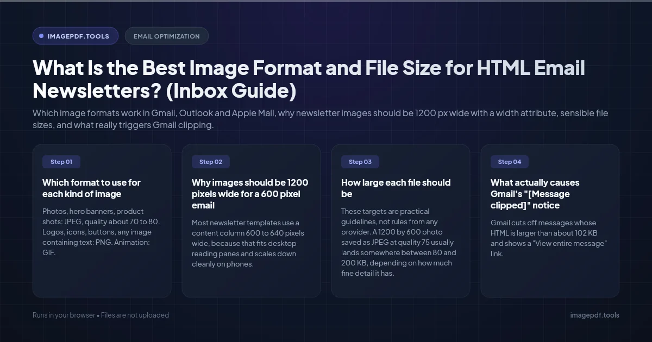Select the Step 01 label

pyautogui.click(x=61, y=162)
